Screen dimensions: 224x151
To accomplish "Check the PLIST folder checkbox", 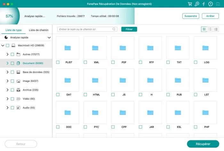I will coord(58,62).
